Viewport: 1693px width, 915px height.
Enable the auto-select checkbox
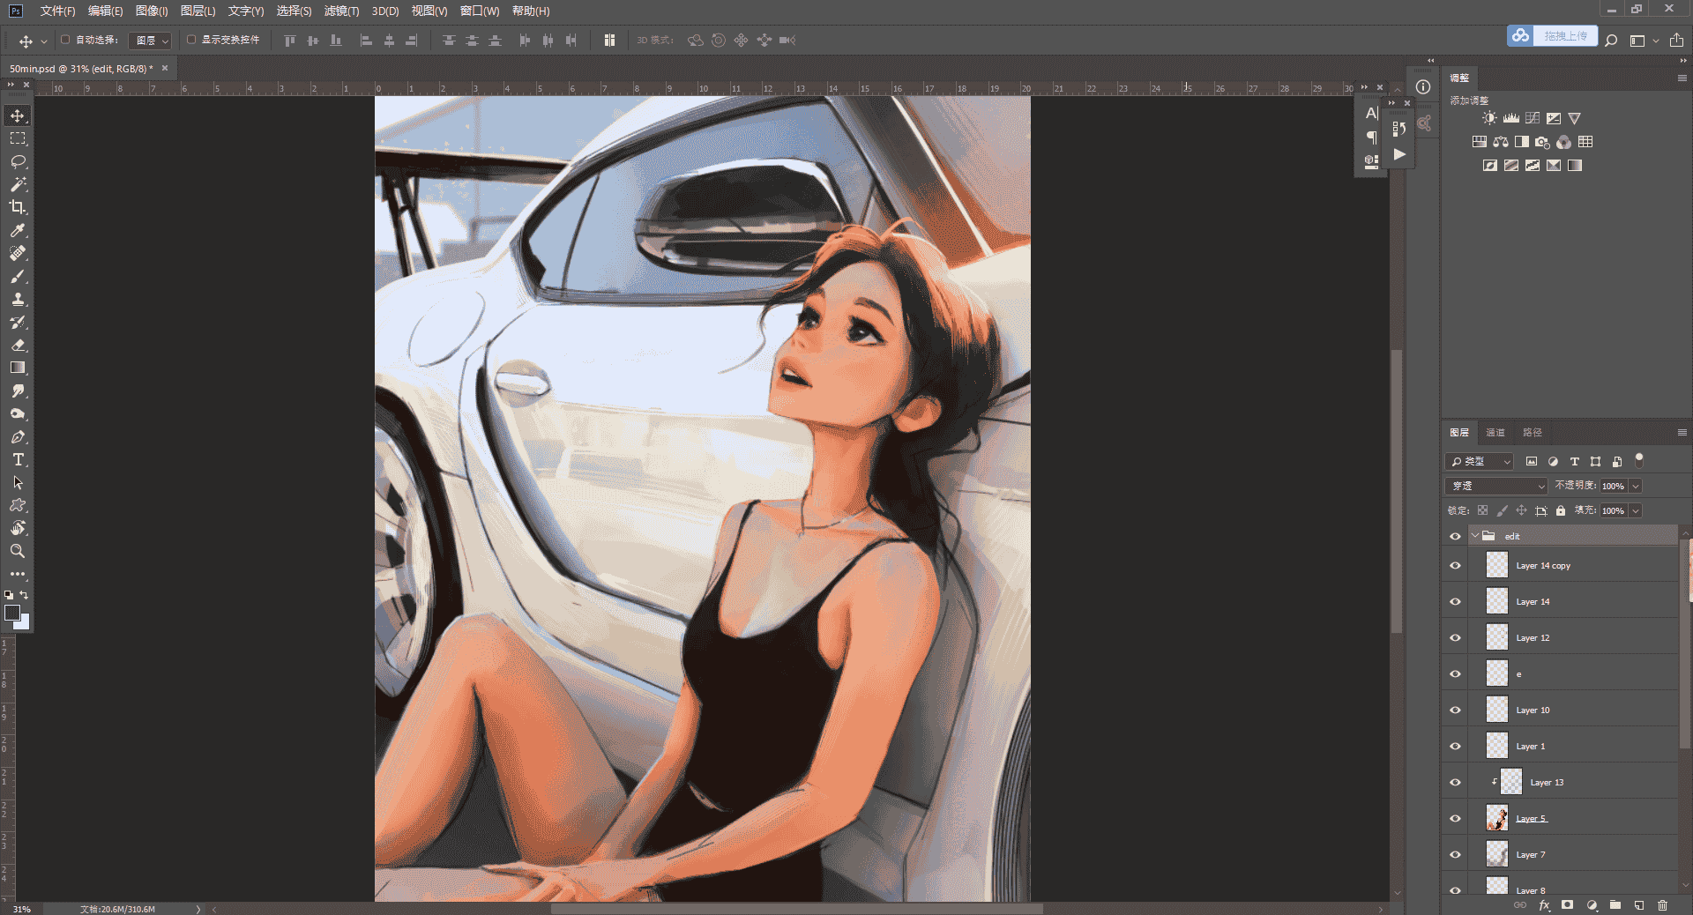click(x=65, y=40)
